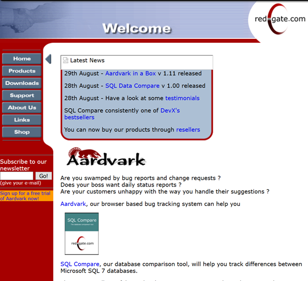
Task: Click the '(give your e-mail)' hint text
Action: 20,183
